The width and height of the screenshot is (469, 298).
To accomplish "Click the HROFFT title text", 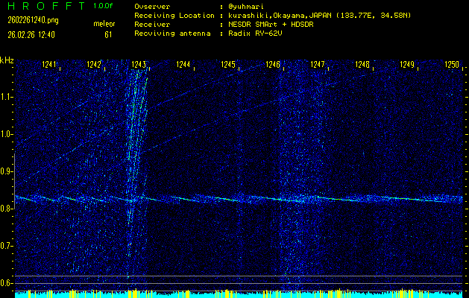I will (x=43, y=6).
